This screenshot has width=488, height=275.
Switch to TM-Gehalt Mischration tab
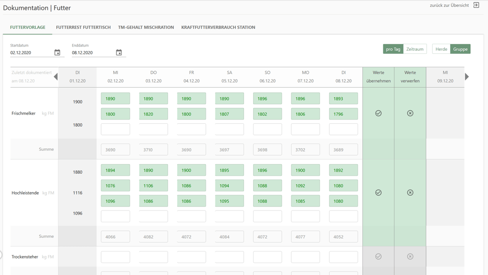point(146,27)
